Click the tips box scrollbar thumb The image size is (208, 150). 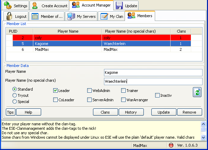(203, 129)
